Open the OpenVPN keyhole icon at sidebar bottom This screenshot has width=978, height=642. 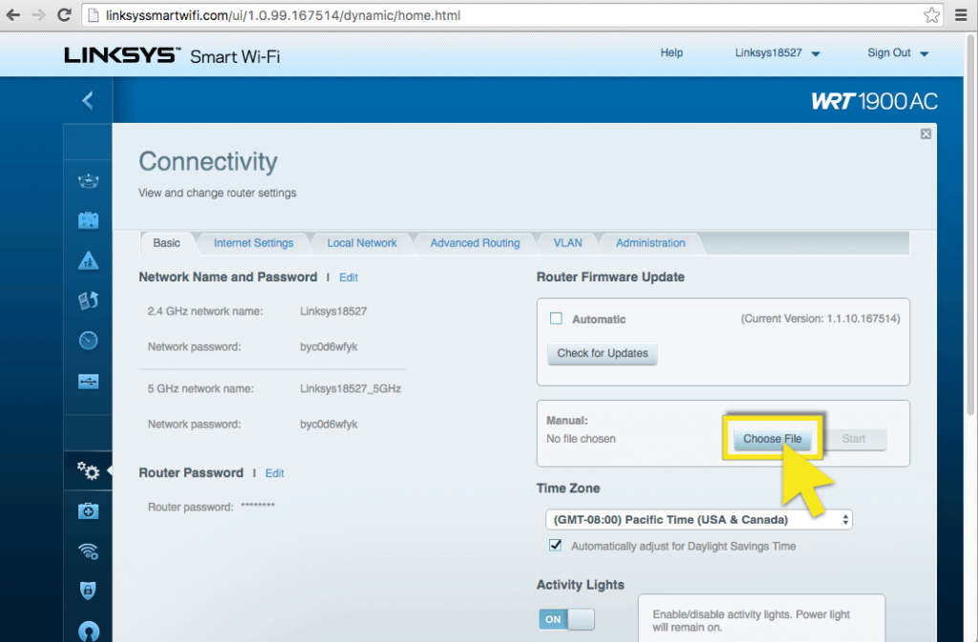coord(88,631)
